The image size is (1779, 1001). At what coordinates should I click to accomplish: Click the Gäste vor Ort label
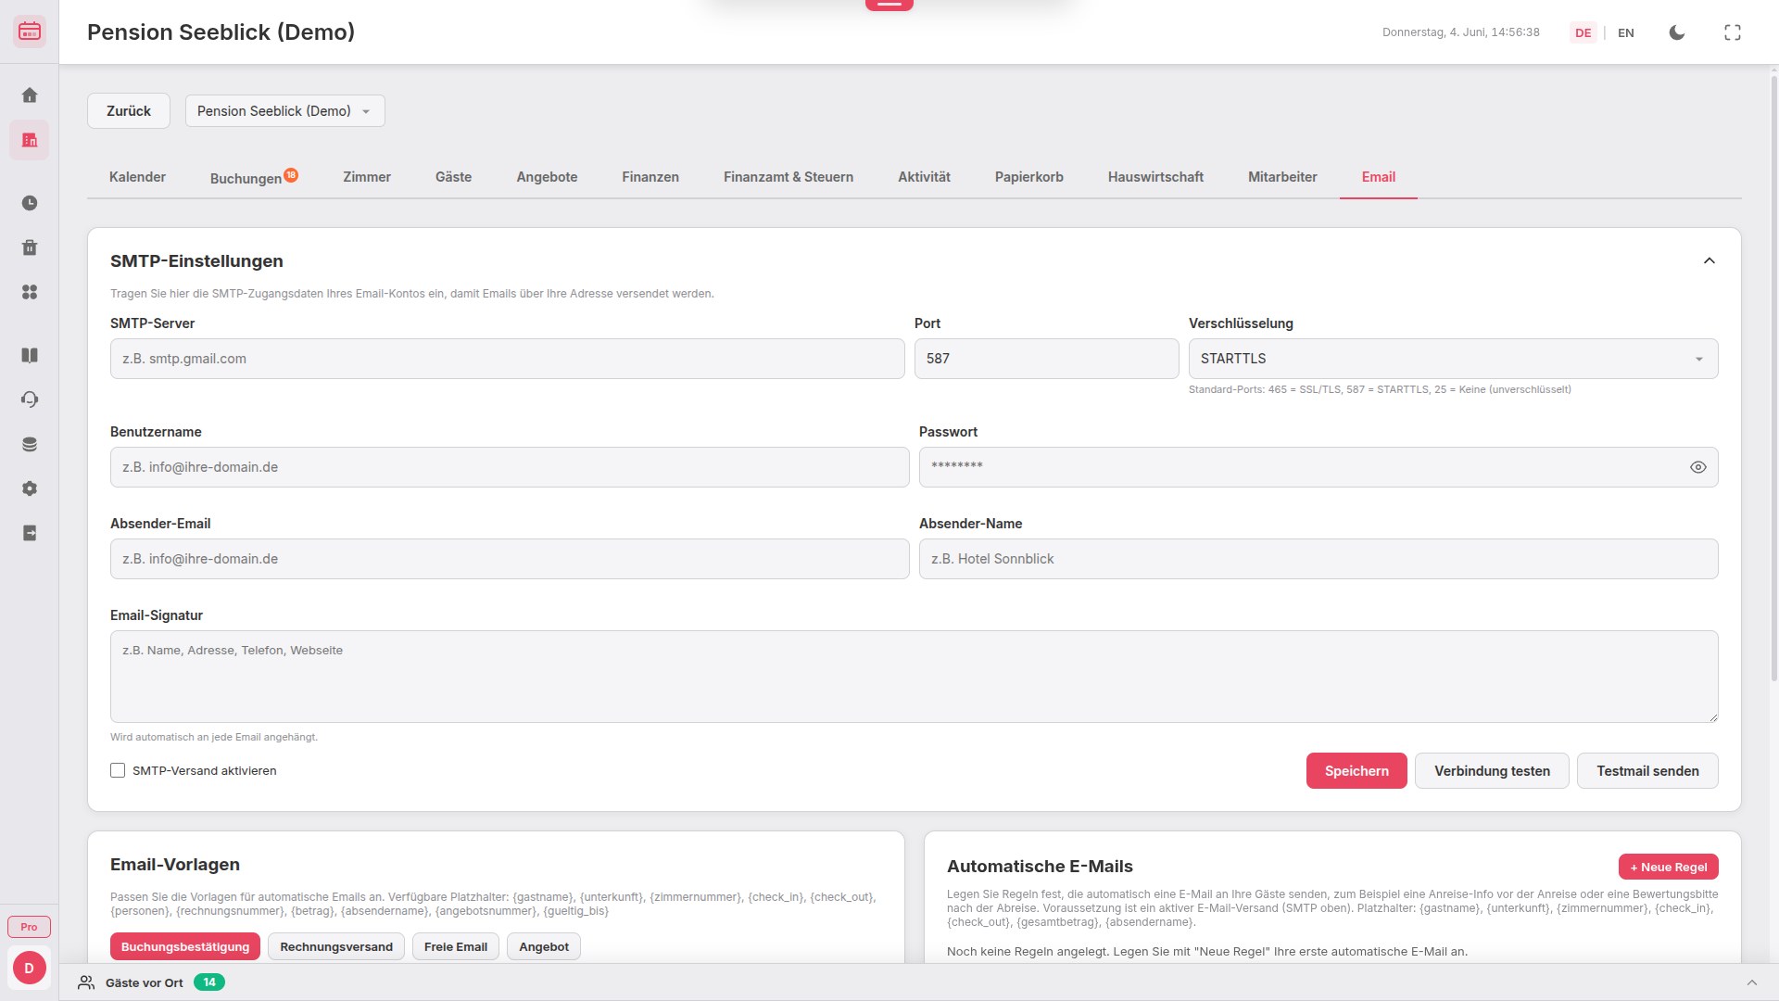(145, 982)
